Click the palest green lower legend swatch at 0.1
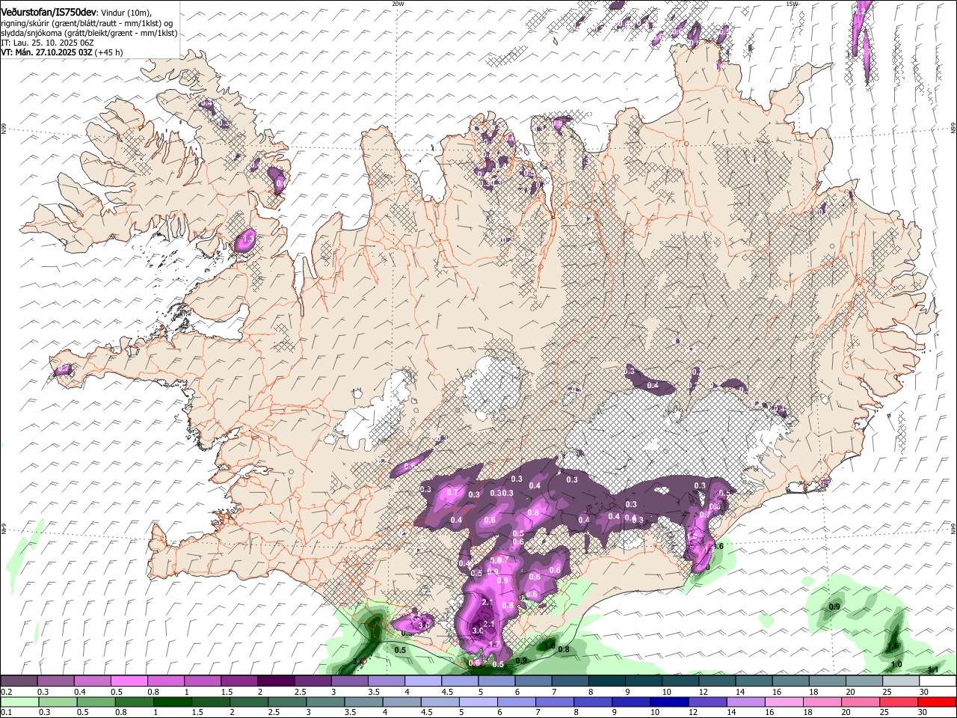 click(x=19, y=702)
